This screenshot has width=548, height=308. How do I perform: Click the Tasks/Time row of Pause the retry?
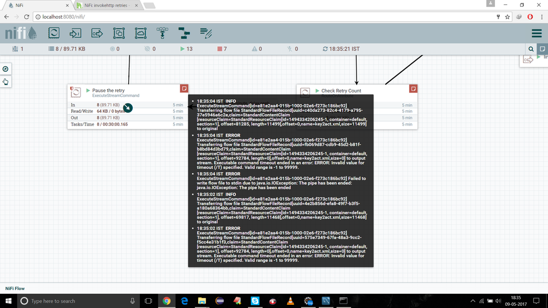coord(127,124)
